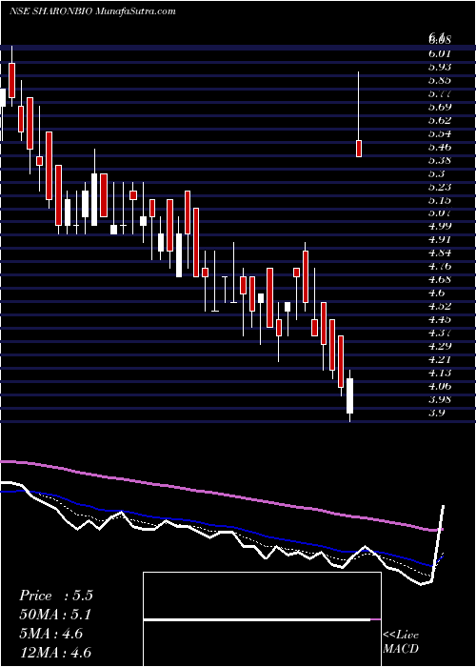Pick the 4.13 axis value
The width and height of the screenshot is (476, 667).
(x=440, y=373)
